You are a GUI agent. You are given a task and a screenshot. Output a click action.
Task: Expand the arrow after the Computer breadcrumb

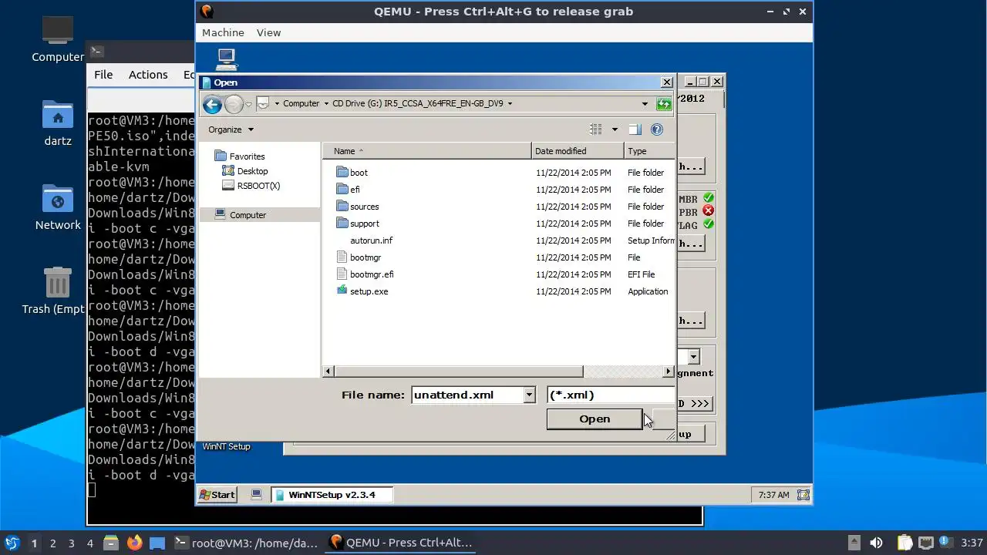(x=326, y=103)
